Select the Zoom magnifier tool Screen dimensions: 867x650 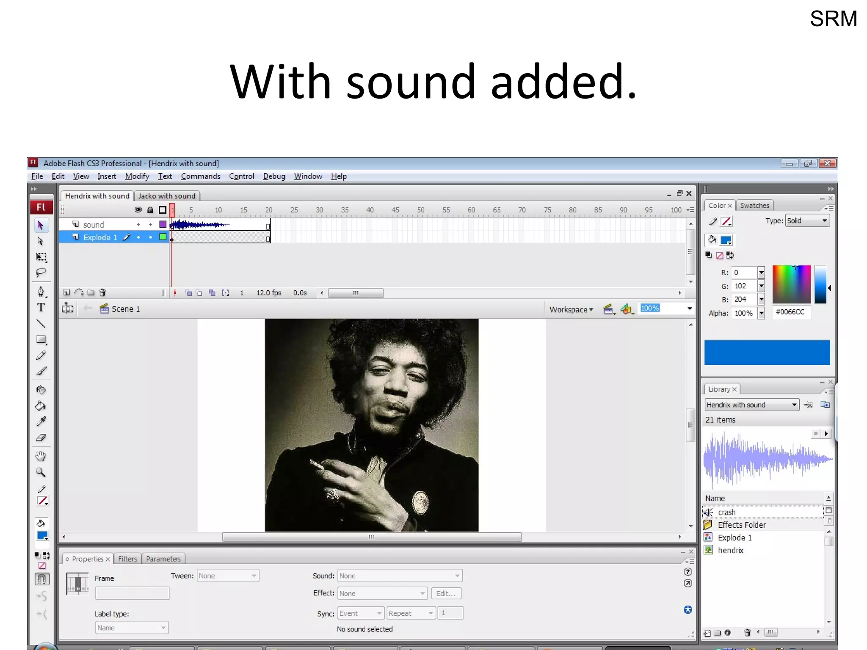[x=41, y=472]
